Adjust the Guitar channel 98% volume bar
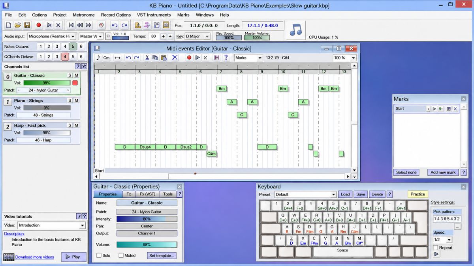Viewport: 474px width, 266px height. click(x=47, y=83)
